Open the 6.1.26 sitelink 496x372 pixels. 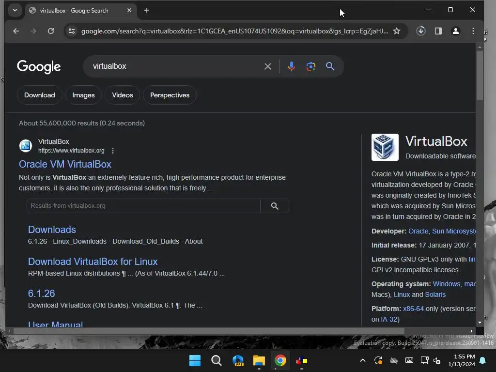[x=42, y=293]
